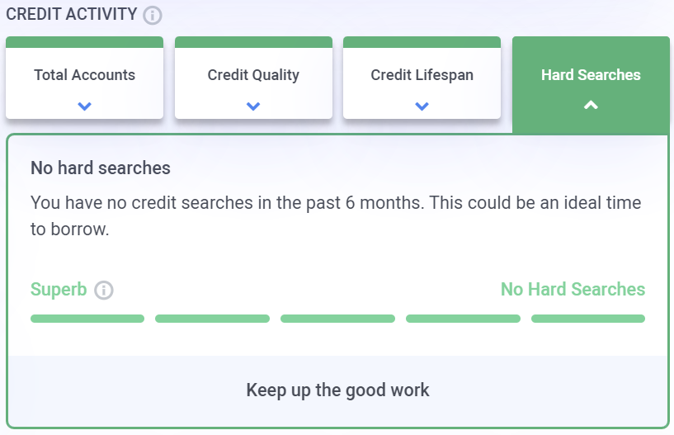Viewport: 674px width, 435px height.
Task: Click the green Superb rating label
Action: [59, 290]
